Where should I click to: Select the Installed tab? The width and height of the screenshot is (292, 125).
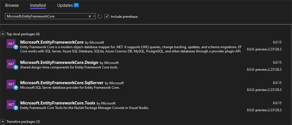tap(38, 5)
